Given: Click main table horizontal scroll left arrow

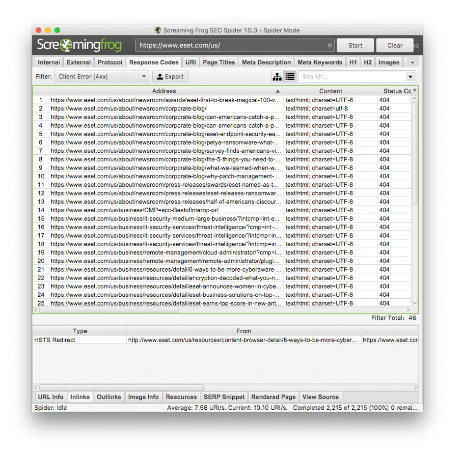Looking at the screenshot, I should [x=36, y=310].
